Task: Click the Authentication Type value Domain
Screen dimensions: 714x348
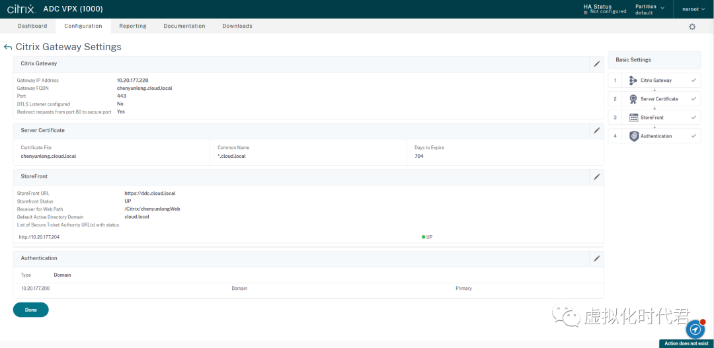Action: coord(62,275)
